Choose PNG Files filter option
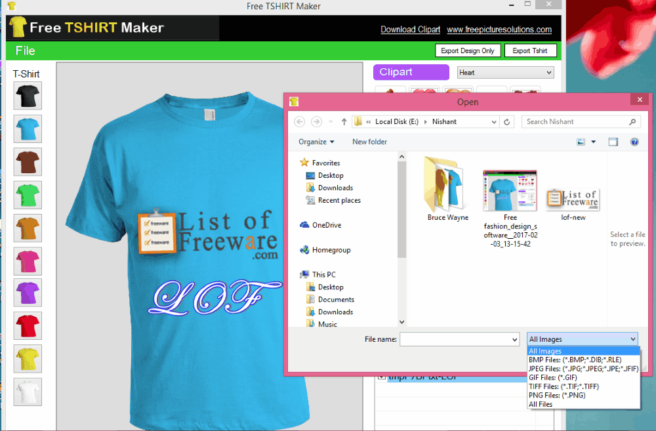The image size is (656, 431). pyautogui.click(x=584, y=396)
